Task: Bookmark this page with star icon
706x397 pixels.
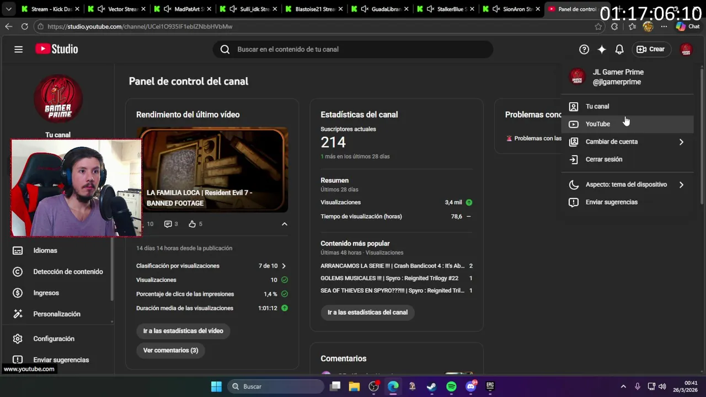Action: click(598, 26)
